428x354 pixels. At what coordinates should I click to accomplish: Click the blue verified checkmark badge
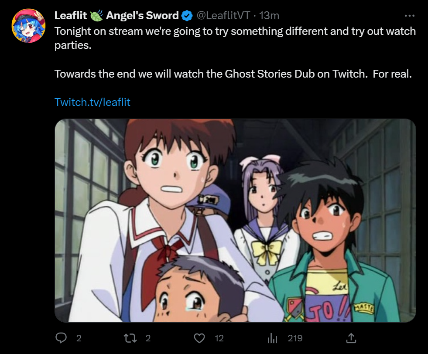pyautogui.click(x=187, y=16)
